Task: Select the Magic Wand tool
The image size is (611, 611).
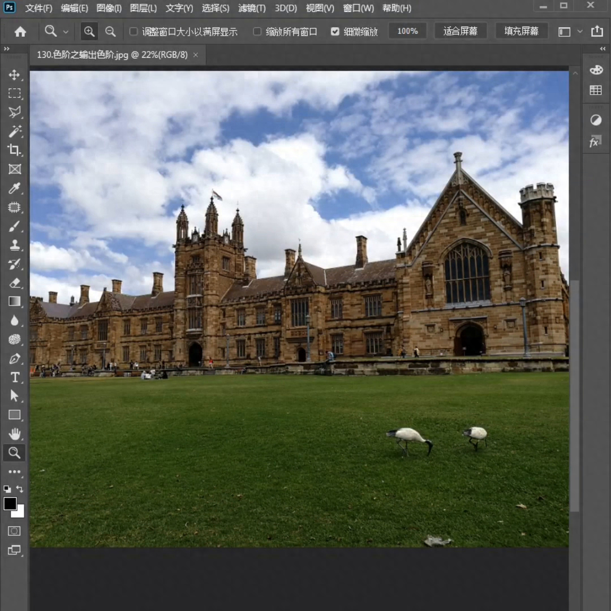Action: (x=14, y=131)
